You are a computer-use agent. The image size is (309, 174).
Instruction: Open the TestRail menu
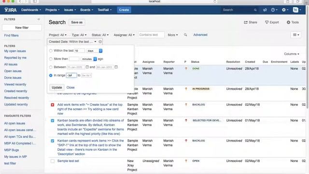tap(105, 10)
